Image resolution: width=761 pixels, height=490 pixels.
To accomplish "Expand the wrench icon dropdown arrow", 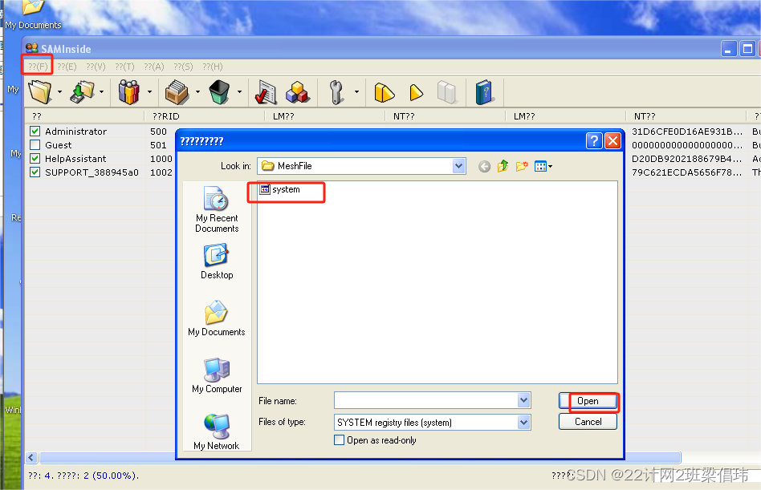I will click(x=356, y=91).
